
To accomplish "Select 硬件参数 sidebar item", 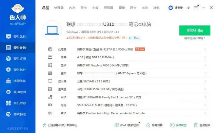I will [x=18, y=47].
